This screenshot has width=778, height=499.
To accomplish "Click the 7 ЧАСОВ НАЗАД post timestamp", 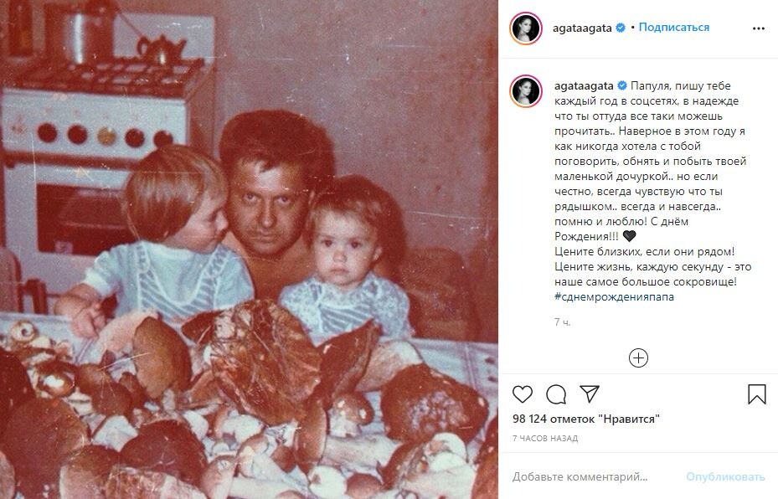I will click(545, 438).
